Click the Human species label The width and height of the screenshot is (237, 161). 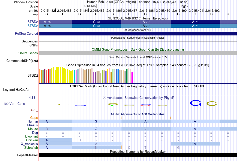(33, 121)
